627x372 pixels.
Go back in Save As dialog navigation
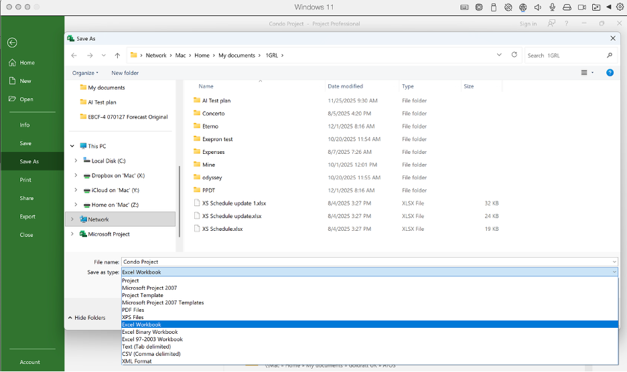point(74,56)
